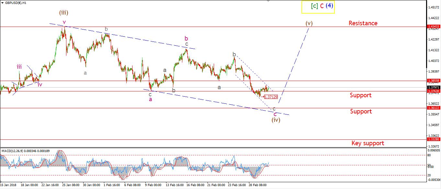Image resolution: width=441 pixels, height=189 pixels.
Task: Click the 1 Feb 16:00 time label
Action: point(111,185)
